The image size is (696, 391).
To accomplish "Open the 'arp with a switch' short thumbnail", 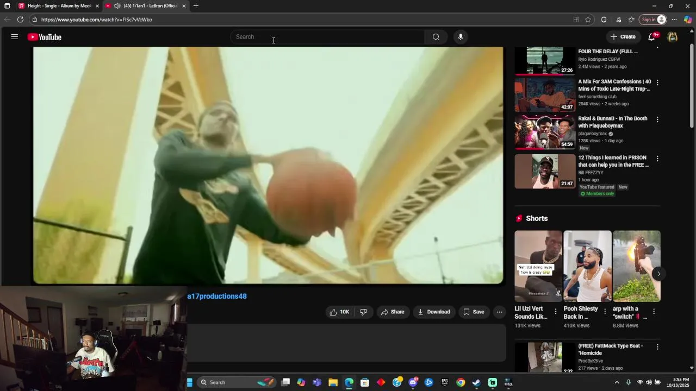I will (x=636, y=266).
